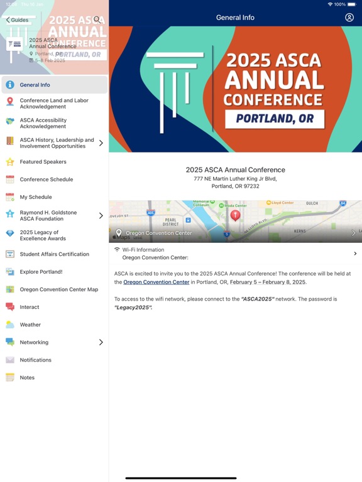362x482 pixels.
Task: Click the 2025 ASCA Annual Conference banner image
Action: 236,89
